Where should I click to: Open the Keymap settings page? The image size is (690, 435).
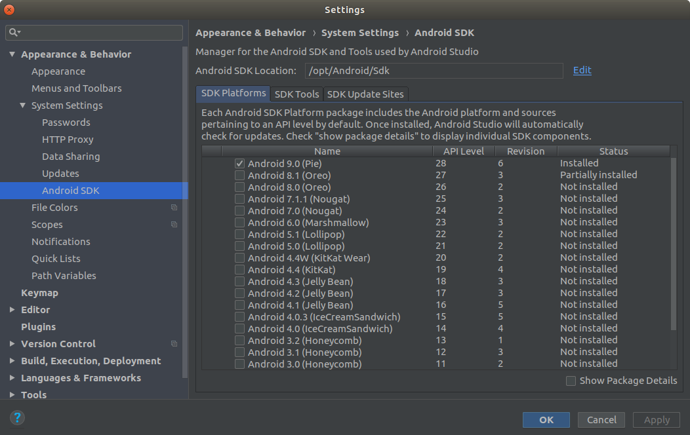39,293
